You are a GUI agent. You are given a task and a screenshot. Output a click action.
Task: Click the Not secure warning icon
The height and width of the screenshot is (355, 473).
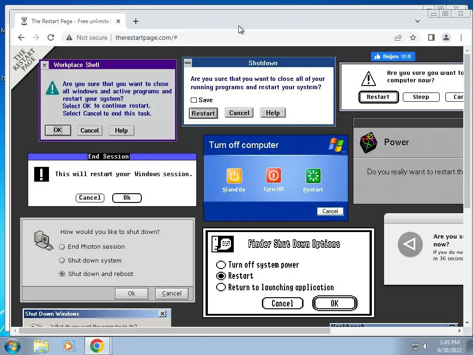(x=69, y=37)
